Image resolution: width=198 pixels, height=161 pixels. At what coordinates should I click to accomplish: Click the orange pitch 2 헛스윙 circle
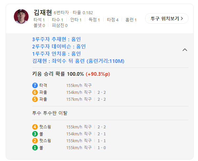35,141
